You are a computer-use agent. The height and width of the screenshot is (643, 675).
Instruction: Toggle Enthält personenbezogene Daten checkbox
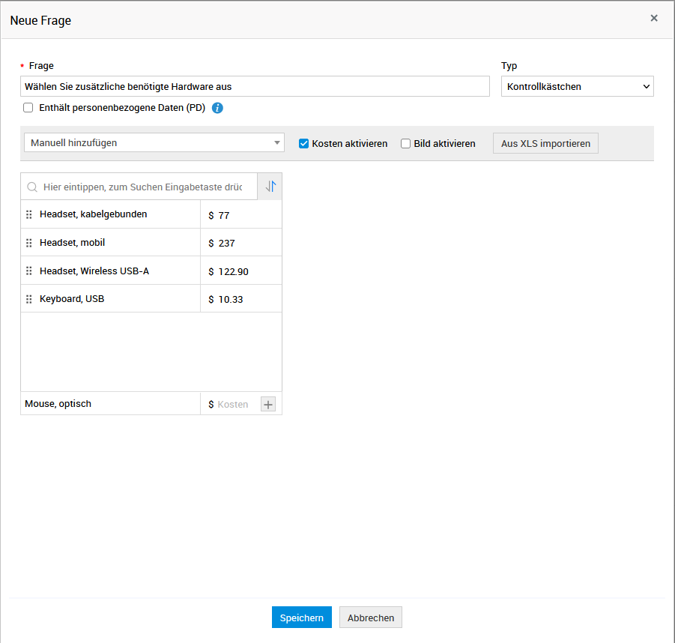tap(28, 108)
